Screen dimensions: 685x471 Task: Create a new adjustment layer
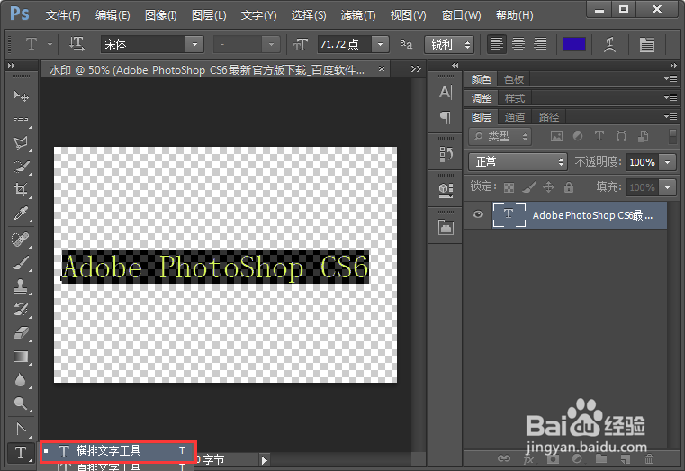pyautogui.click(x=577, y=458)
